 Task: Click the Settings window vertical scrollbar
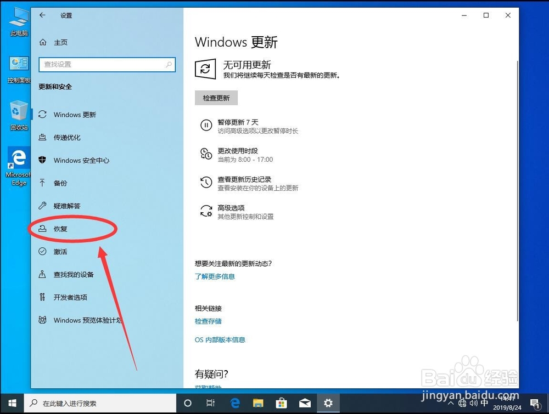point(517,191)
